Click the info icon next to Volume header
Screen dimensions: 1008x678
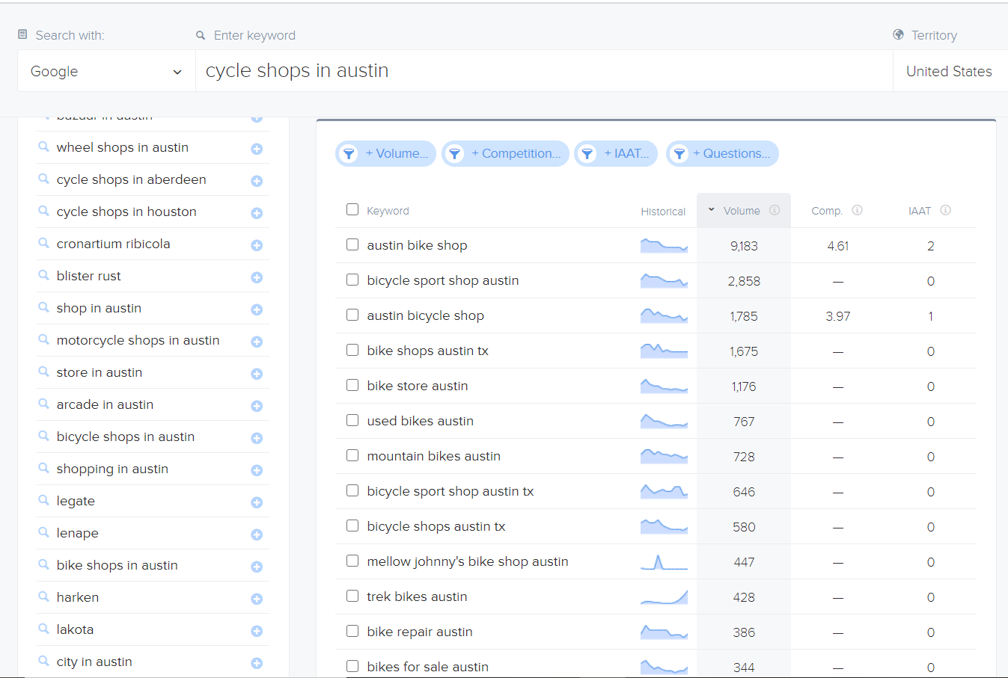click(x=775, y=210)
